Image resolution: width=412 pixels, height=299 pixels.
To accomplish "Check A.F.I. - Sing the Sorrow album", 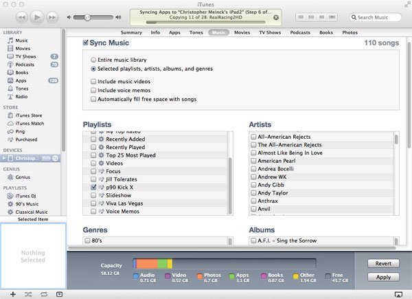I will click(x=253, y=241).
